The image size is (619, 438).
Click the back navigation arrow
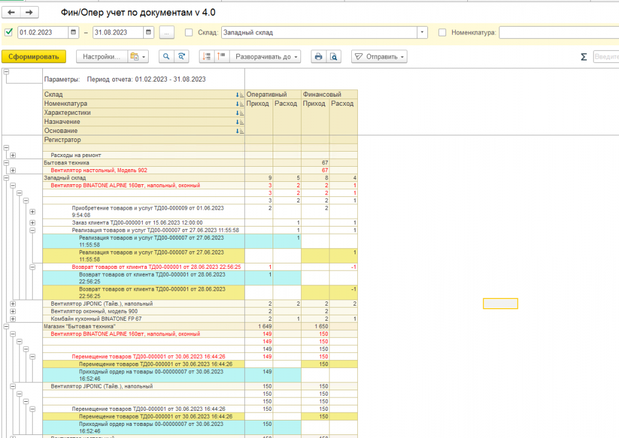12,13
